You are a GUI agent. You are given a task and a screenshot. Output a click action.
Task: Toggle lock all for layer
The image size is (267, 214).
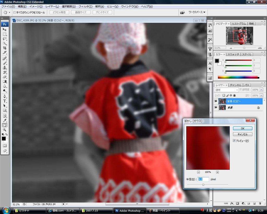[x=234, y=96]
